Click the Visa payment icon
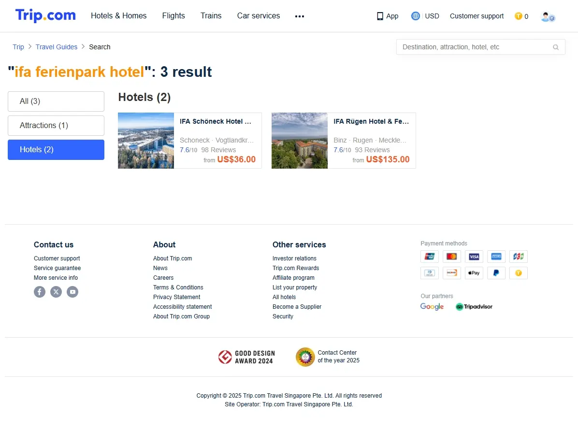This screenshot has height=445, width=578. pos(474,257)
